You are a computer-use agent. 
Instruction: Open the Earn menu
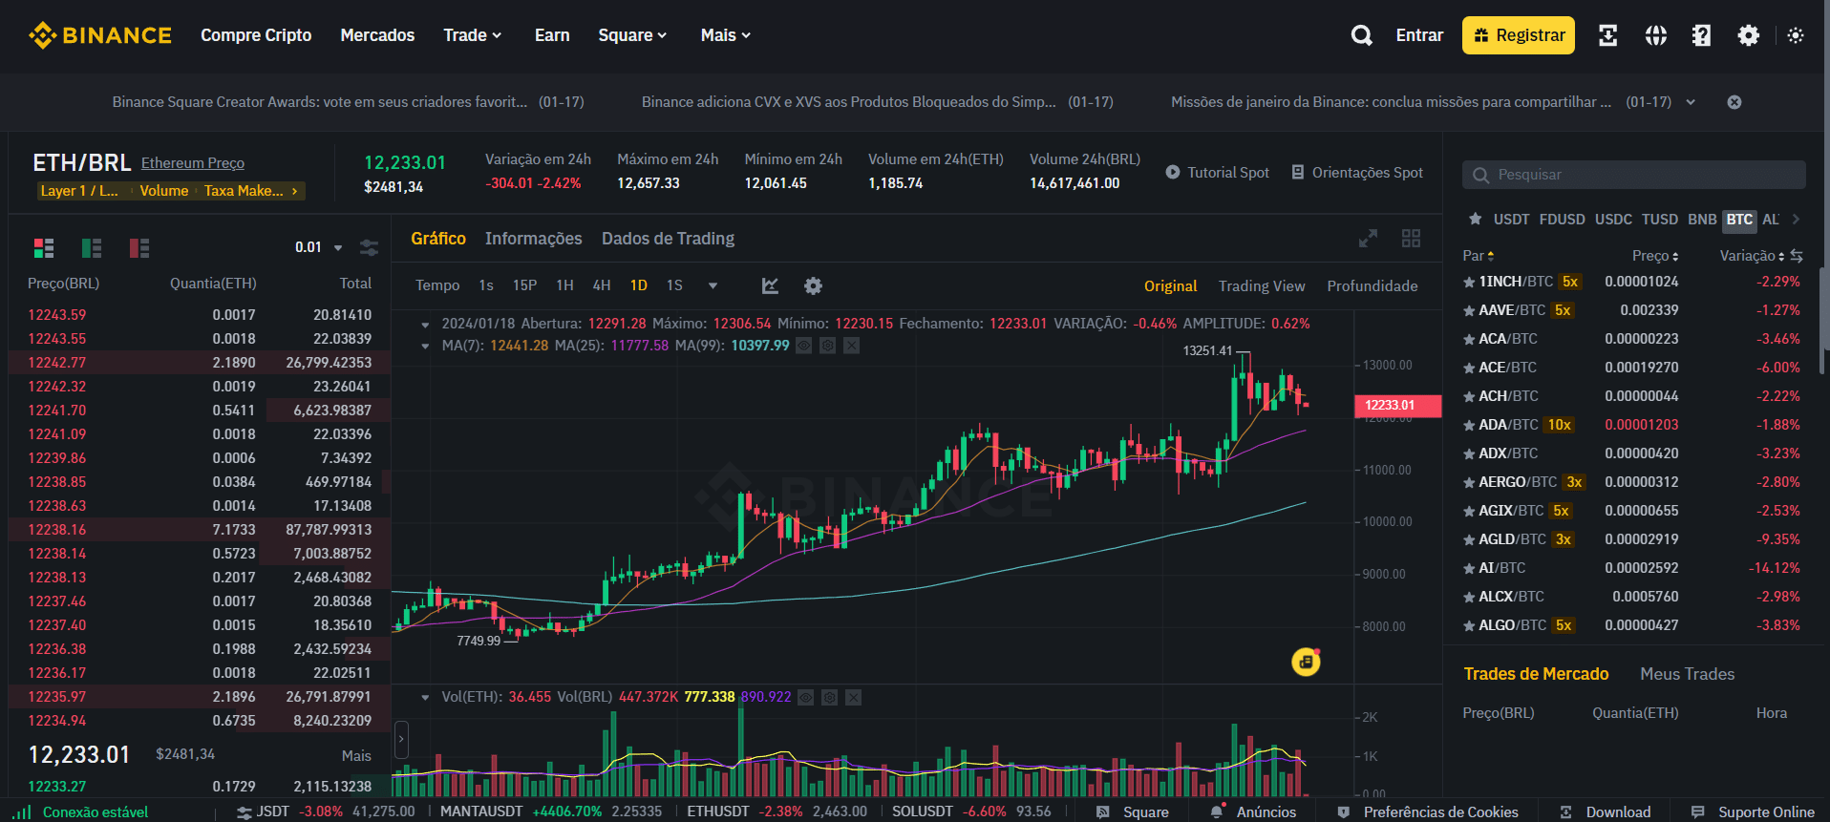[552, 35]
